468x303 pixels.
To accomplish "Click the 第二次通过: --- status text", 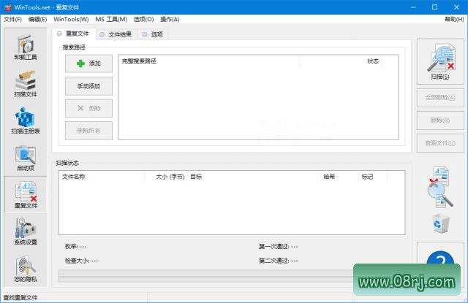I will pos(278,261).
